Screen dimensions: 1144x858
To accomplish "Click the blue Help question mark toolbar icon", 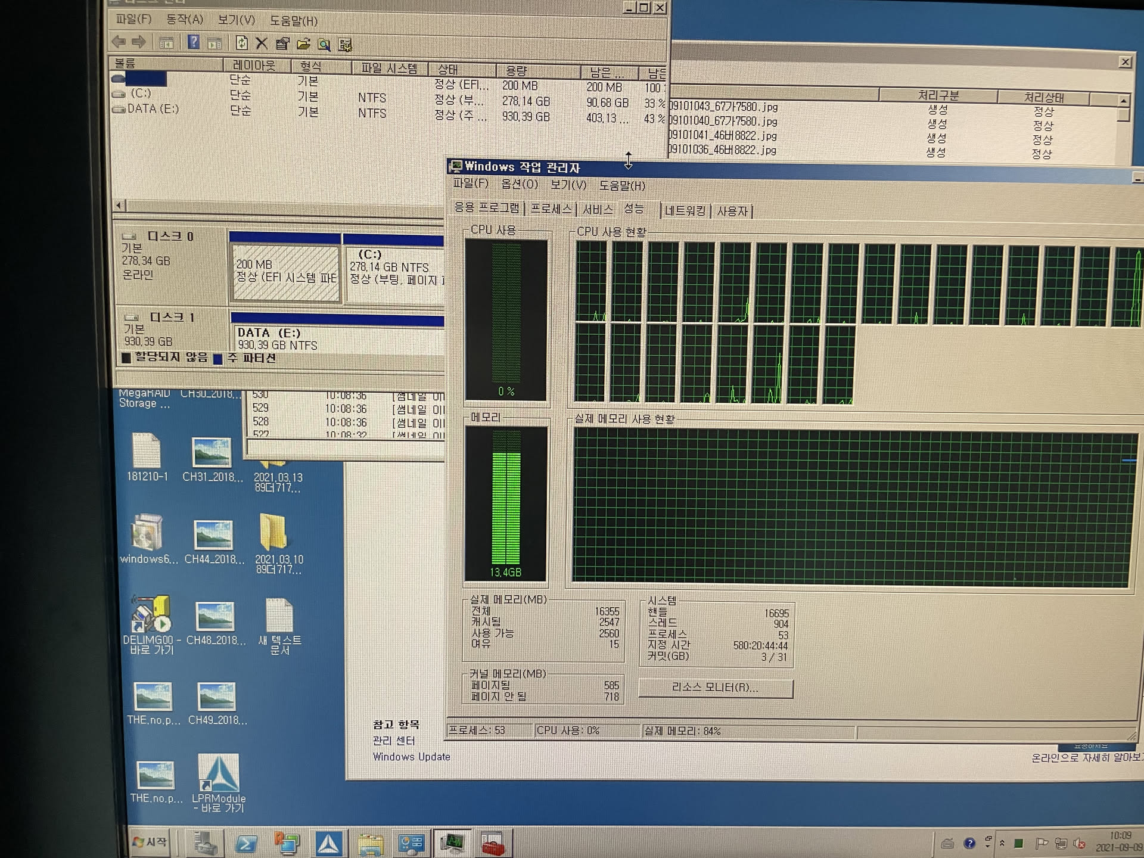I will [x=194, y=42].
